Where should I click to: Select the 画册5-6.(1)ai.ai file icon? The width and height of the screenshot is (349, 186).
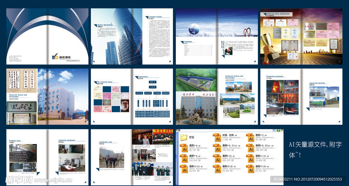click(217, 148)
